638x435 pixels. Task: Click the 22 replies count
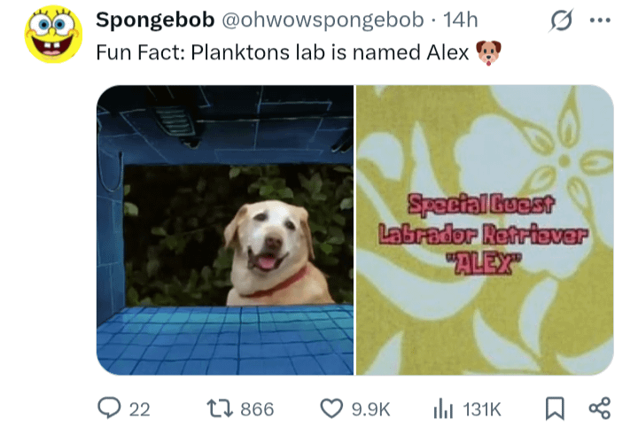coord(140,409)
